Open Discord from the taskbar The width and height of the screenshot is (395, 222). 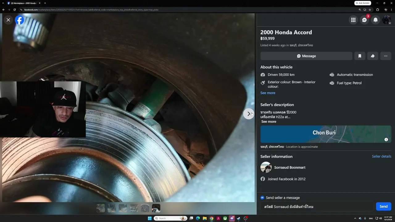232,218
